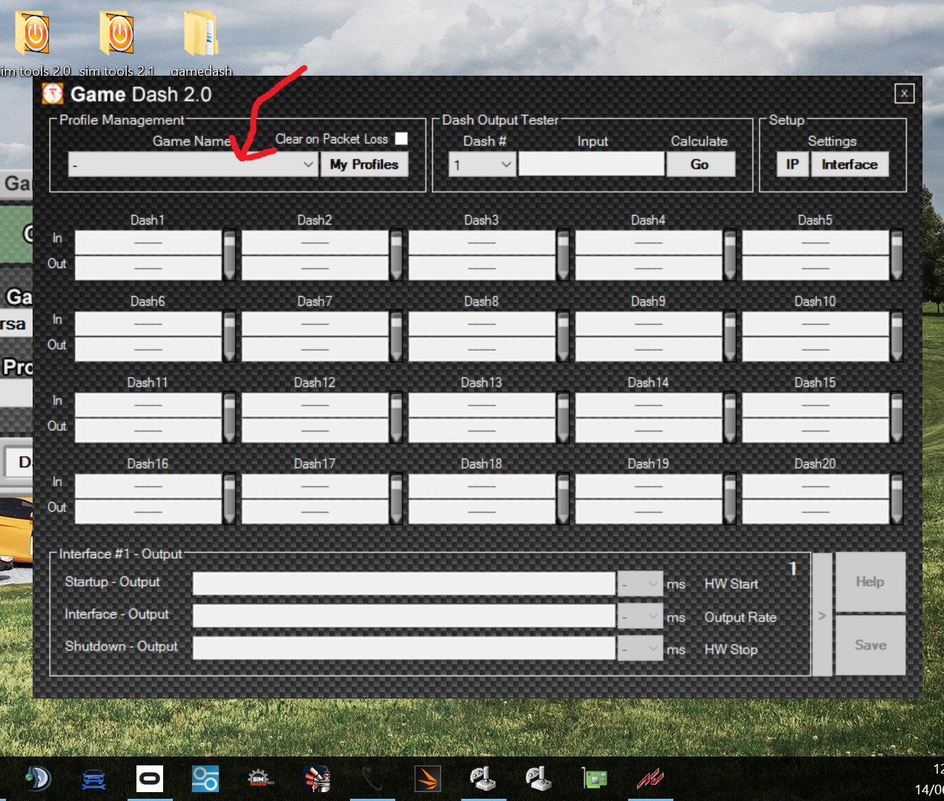
Task: Open the sim tools 2.0 desktop shortcut
Action: coord(33,44)
